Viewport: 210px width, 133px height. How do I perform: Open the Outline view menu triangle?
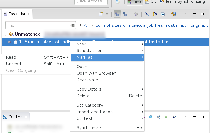tap(185, 116)
